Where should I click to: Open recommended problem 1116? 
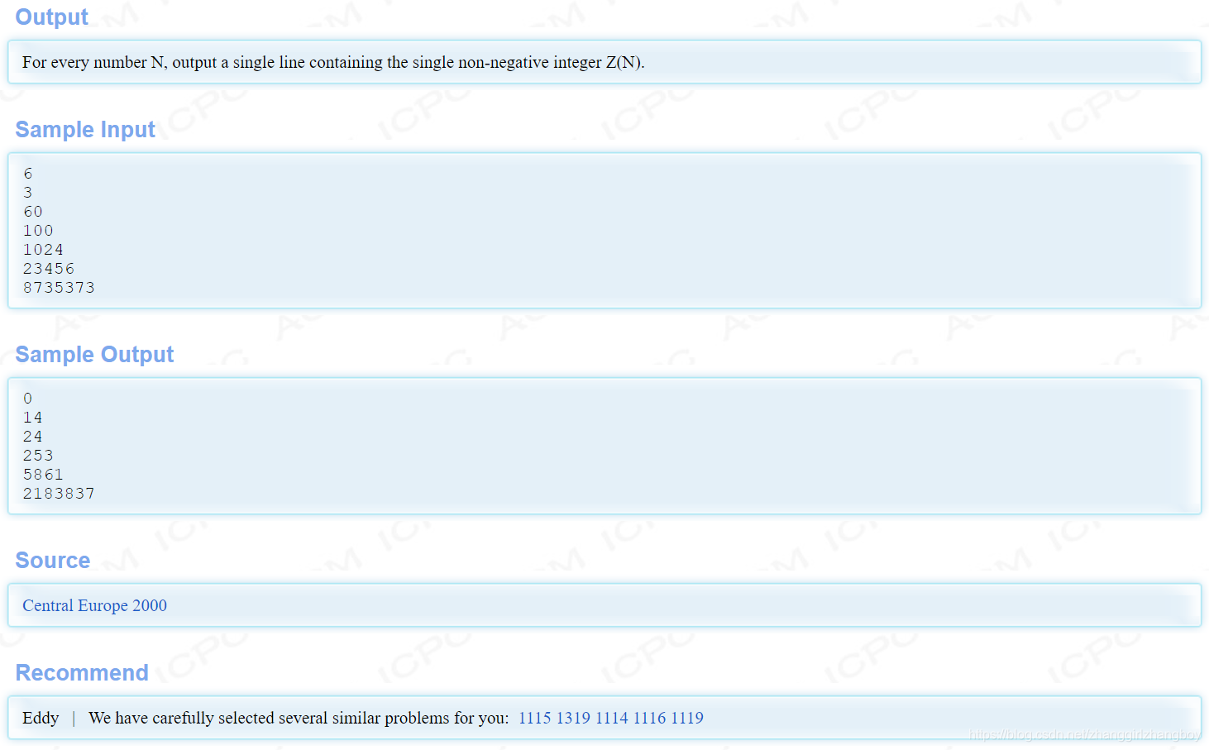pyautogui.click(x=649, y=718)
